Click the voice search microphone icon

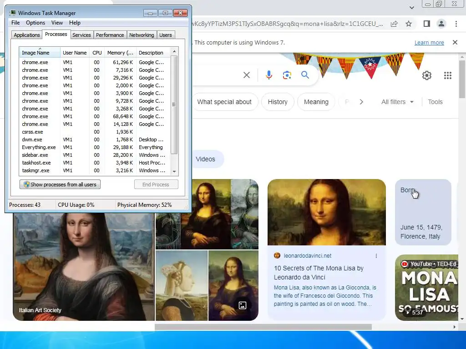tap(268, 75)
